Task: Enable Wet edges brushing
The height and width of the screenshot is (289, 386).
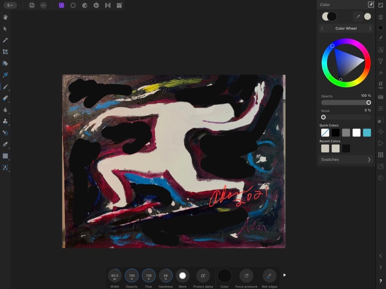Action: pos(269,275)
